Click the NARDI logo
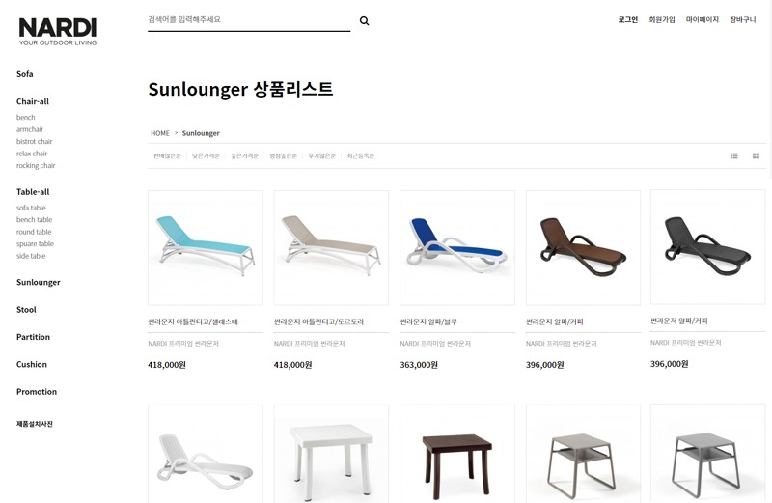772x503 pixels. coord(58,32)
